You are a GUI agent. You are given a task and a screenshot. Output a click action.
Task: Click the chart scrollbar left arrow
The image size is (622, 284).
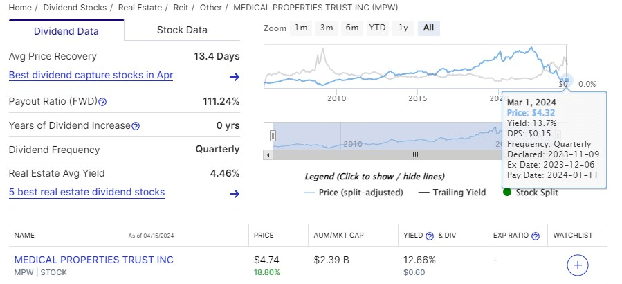pyautogui.click(x=268, y=154)
